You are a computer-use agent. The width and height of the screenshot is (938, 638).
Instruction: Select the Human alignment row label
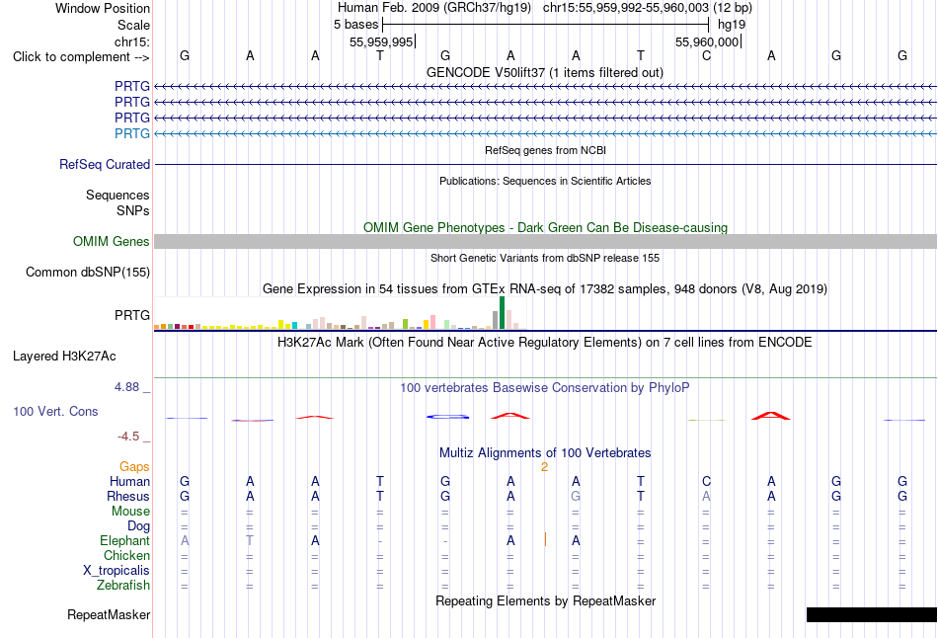coord(129,481)
